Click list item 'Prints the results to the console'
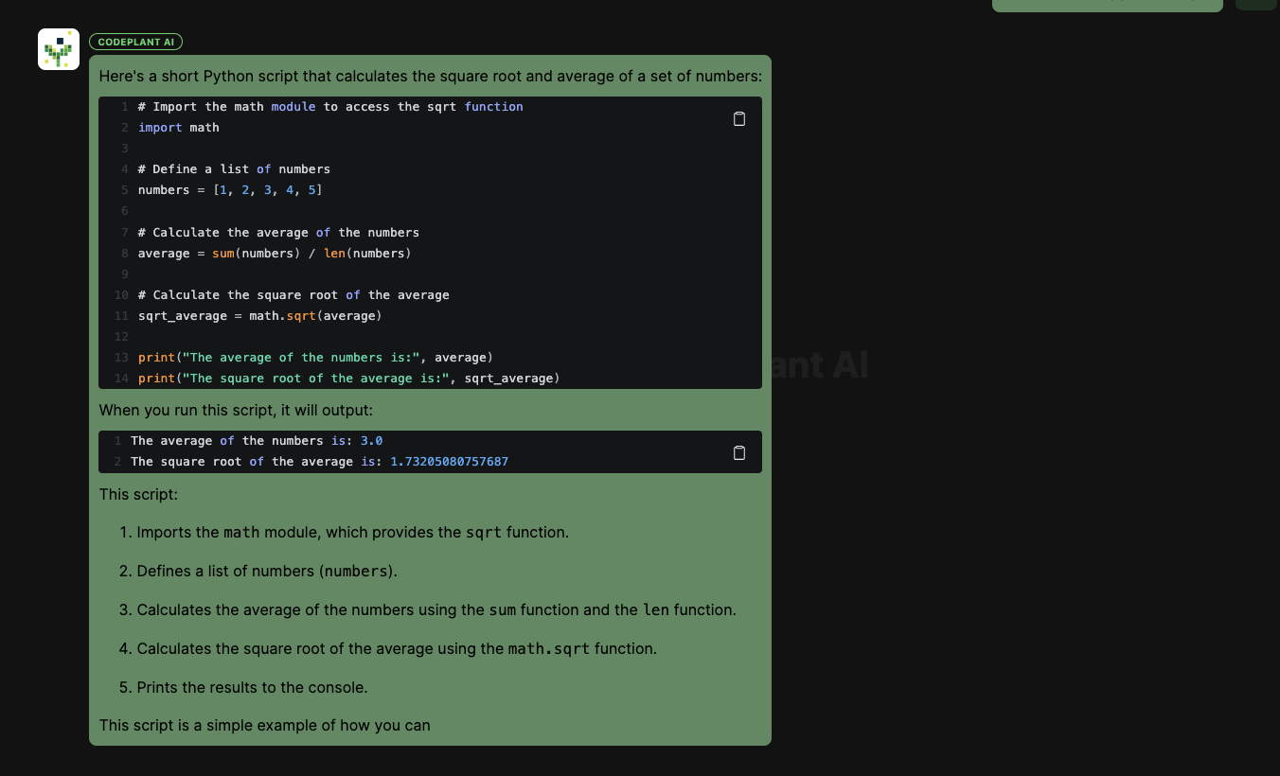Image resolution: width=1280 pixels, height=776 pixels. [252, 688]
